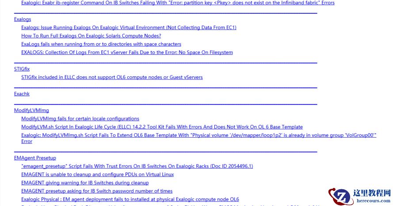Open Exalogs issue on Exalogic Virtual Environment link

tap(129, 27)
